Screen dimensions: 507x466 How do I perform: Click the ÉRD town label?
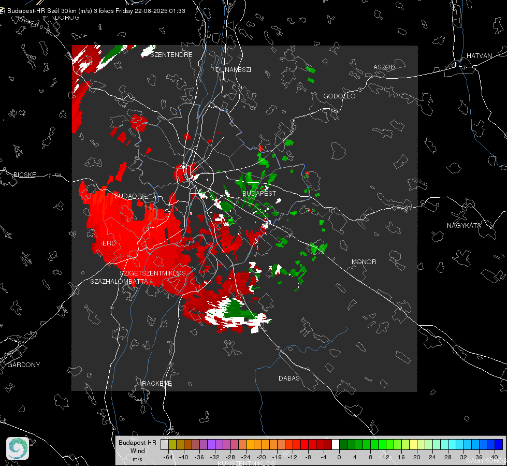[x=109, y=243]
